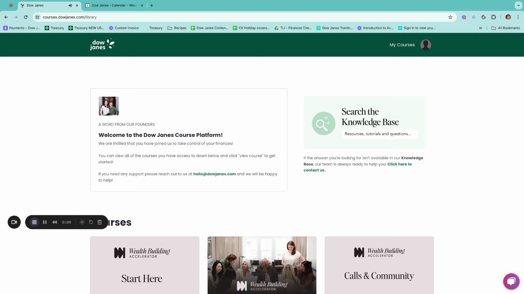Click the red recording indicator in tab strip
The height and width of the screenshot is (294, 524).
click(11, 5)
